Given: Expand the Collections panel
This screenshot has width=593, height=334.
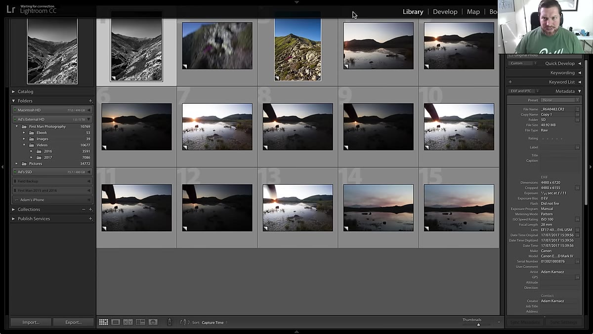Looking at the screenshot, I should coord(13,209).
